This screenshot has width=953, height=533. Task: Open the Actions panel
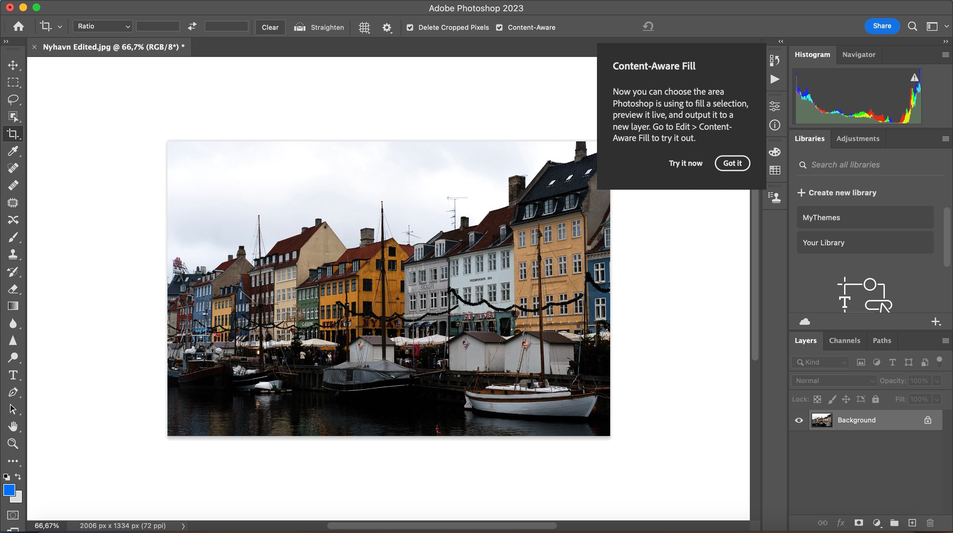coord(774,79)
